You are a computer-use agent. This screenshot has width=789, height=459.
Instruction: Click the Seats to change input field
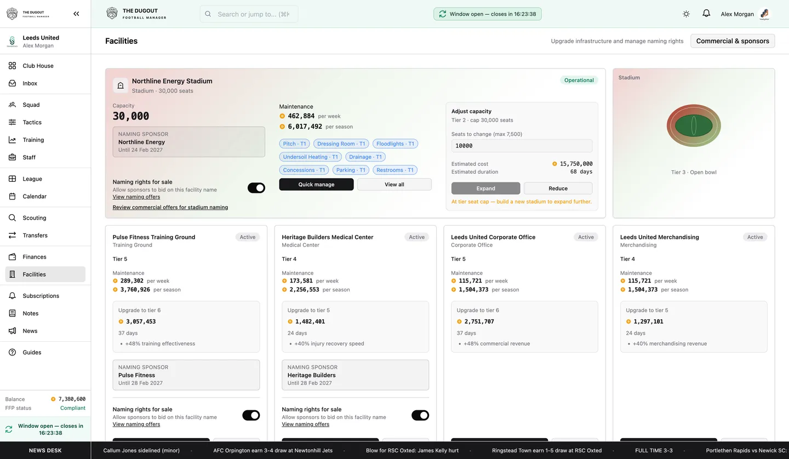tap(522, 146)
